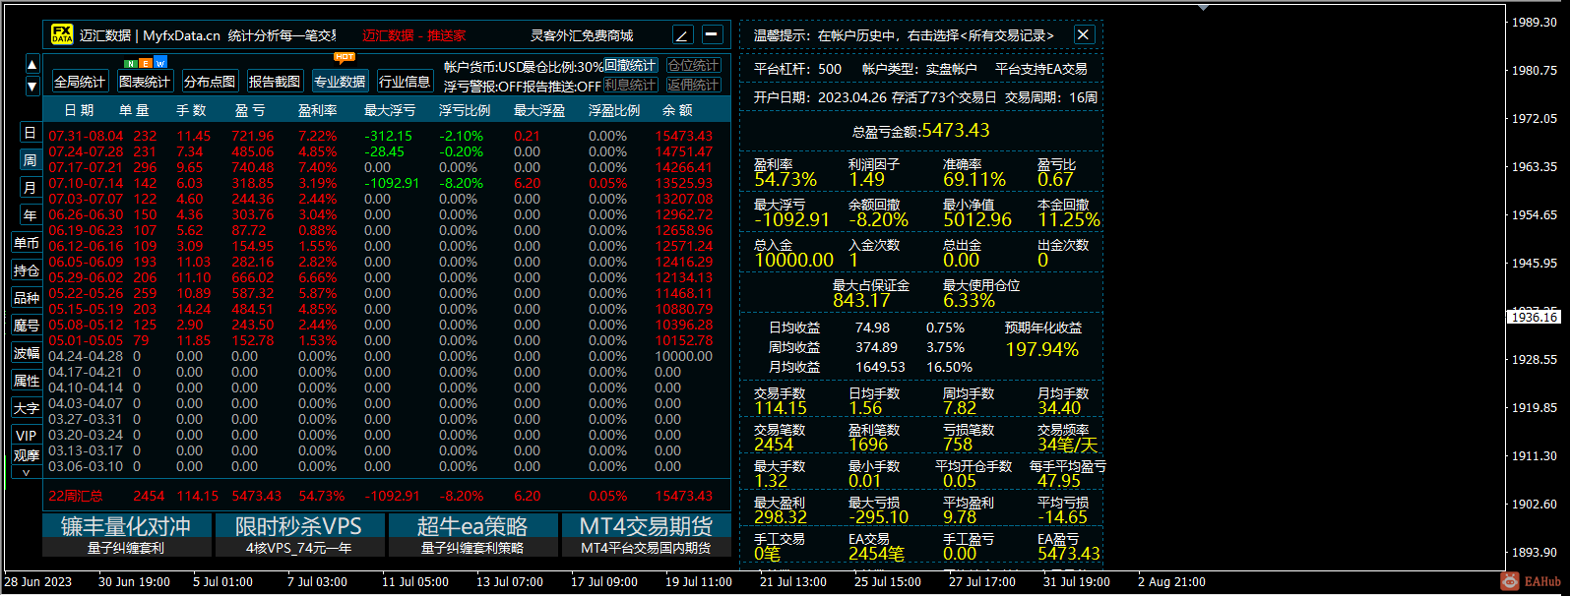Toggle the 波幅 sidebar option
This screenshot has width=1570, height=596.
[27, 353]
